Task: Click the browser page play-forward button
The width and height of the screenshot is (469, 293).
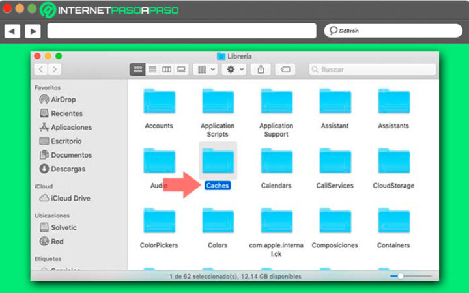Action: tap(33, 31)
